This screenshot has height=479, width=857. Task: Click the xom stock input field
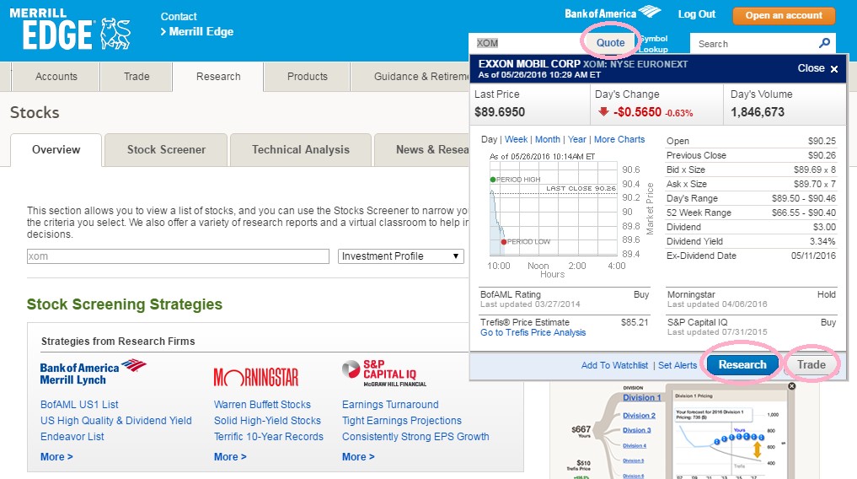pyautogui.click(x=178, y=256)
